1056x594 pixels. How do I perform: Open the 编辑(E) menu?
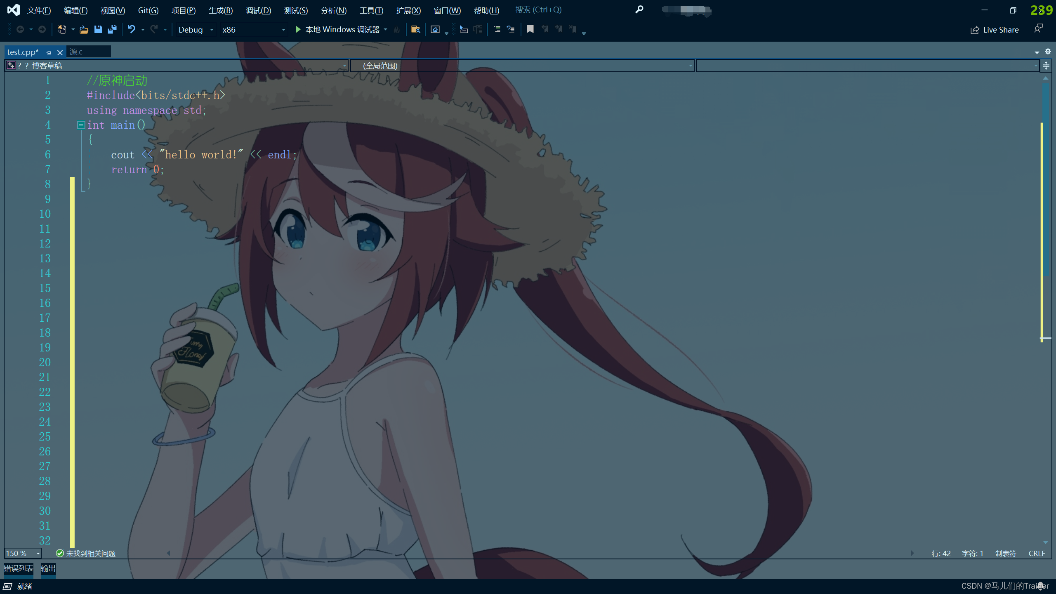[x=75, y=10]
